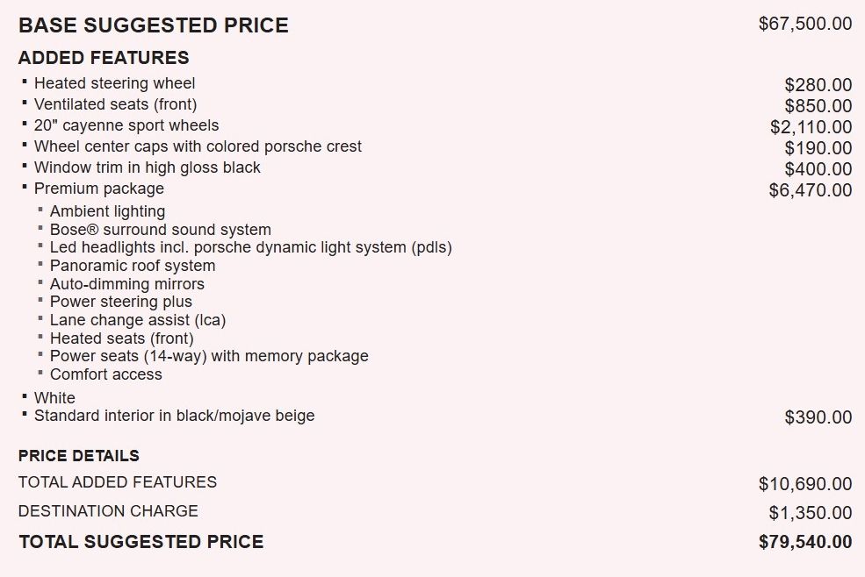Click the Comfort access sub-item
The width and height of the screenshot is (865, 577).
(x=106, y=374)
